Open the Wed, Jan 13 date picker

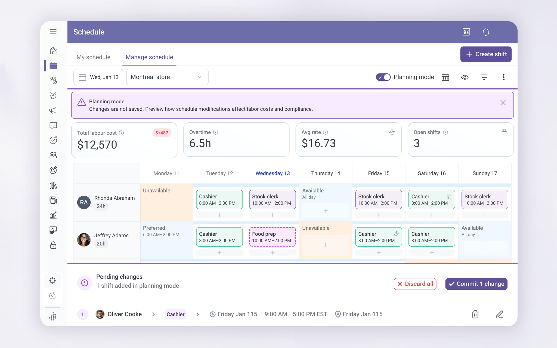(98, 77)
